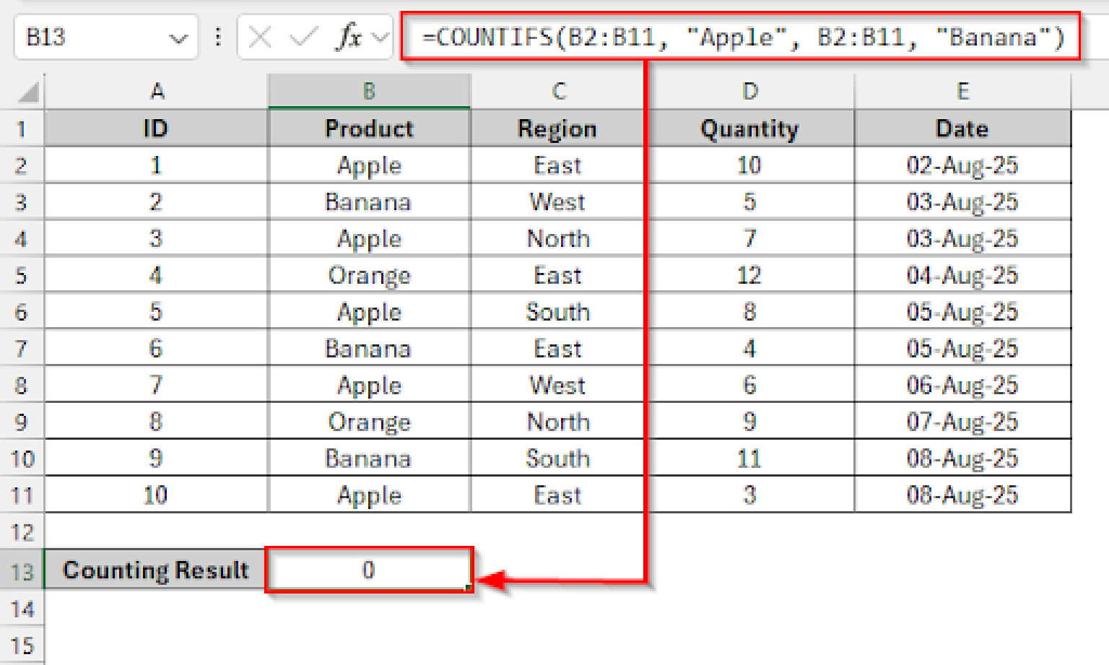Open the Name Box dropdown
This screenshot has width=1109, height=665.
(x=178, y=38)
